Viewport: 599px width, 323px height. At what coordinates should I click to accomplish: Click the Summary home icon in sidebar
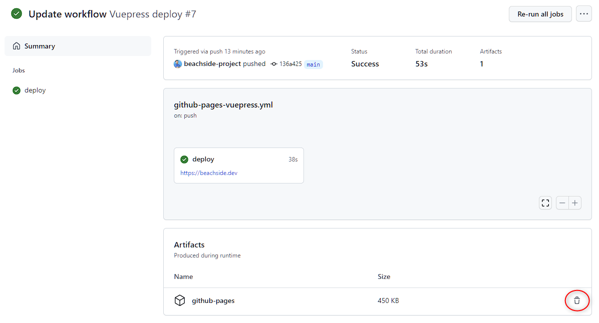[x=17, y=45]
